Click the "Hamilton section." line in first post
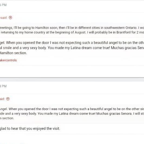The height and width of the screenshot is (144, 144). pyautogui.click(x=14, y=53)
